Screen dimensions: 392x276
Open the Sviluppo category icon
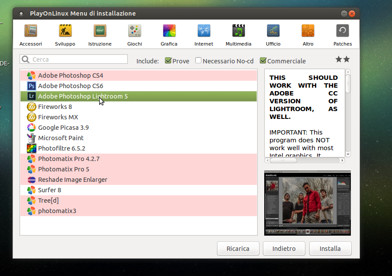65,30
